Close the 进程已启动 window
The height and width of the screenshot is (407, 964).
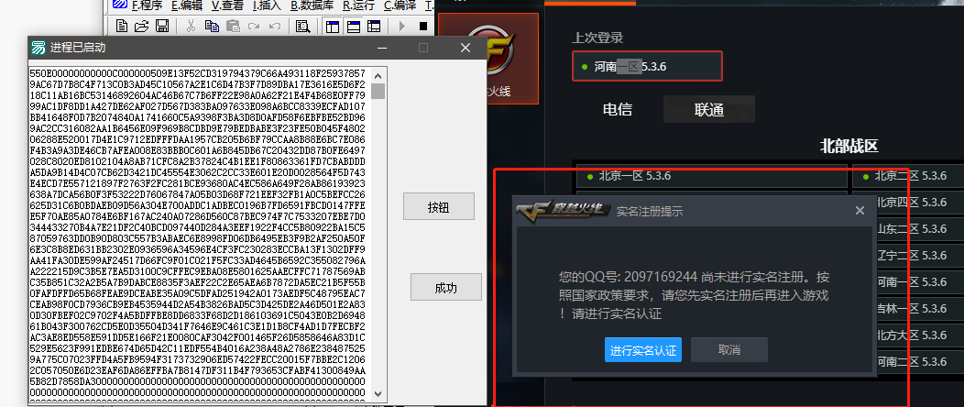(x=466, y=48)
